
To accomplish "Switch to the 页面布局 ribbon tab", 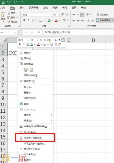I will click(x=34, y=8).
